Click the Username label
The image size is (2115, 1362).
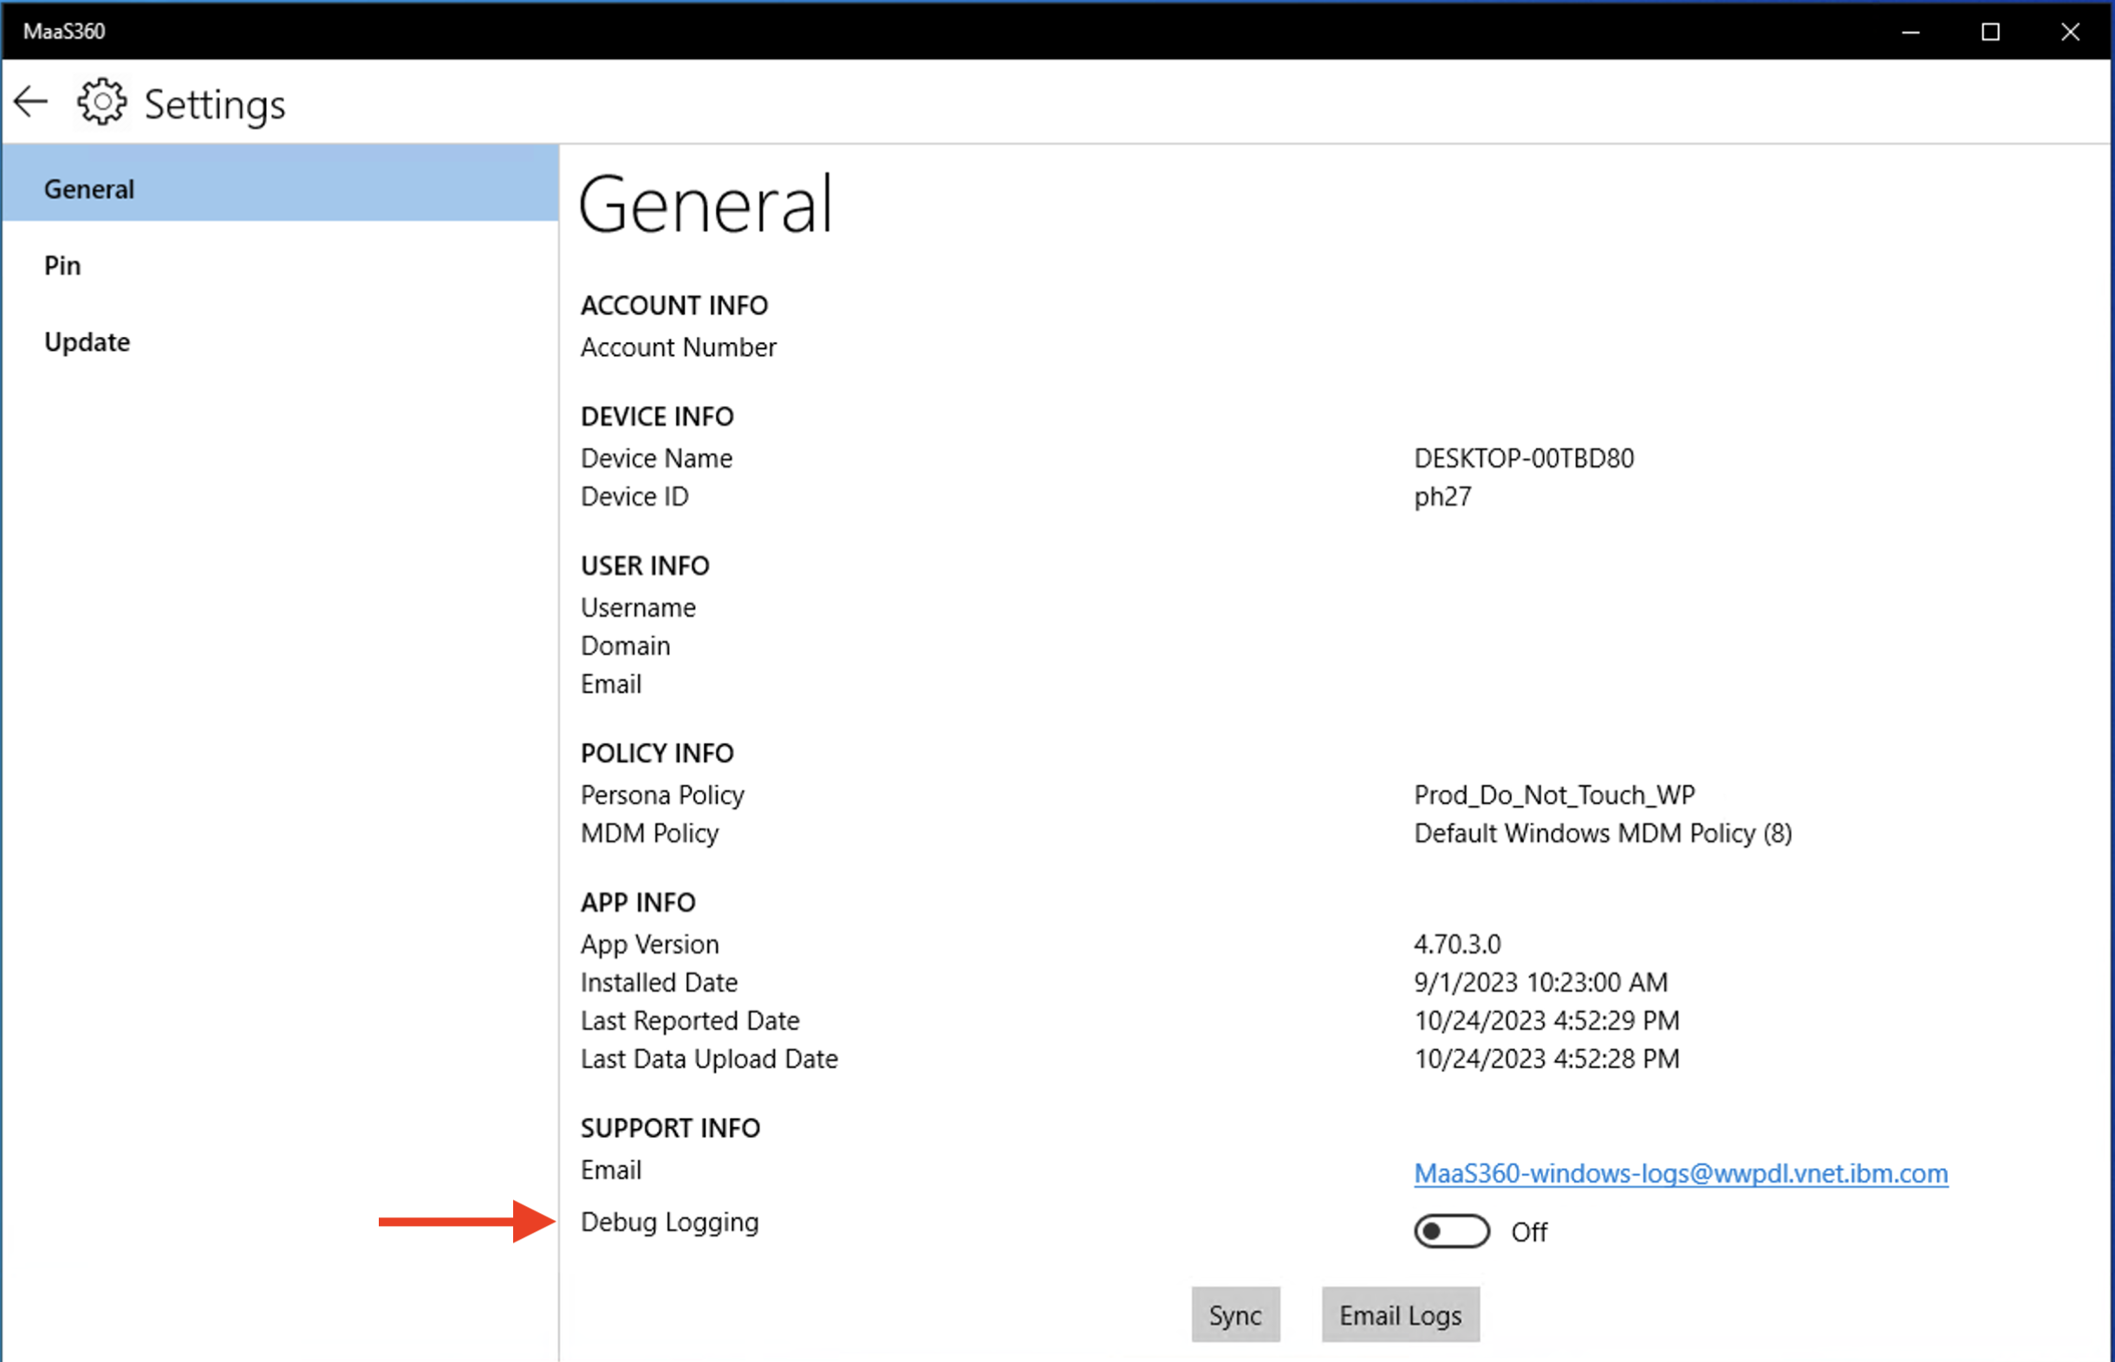(x=638, y=607)
